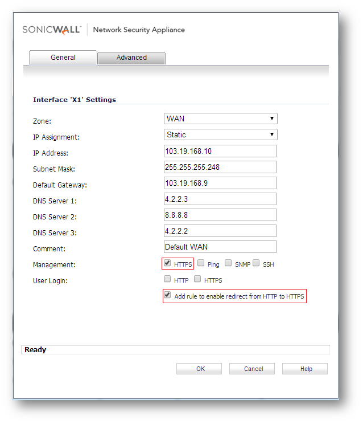Toggle the HTTP to HTTPS redirect rule
The height and width of the screenshot is (424, 363).
coord(167,296)
